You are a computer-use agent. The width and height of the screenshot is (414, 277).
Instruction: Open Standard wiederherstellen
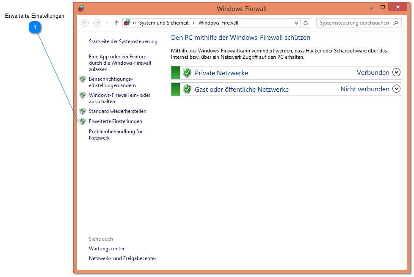[118, 111]
